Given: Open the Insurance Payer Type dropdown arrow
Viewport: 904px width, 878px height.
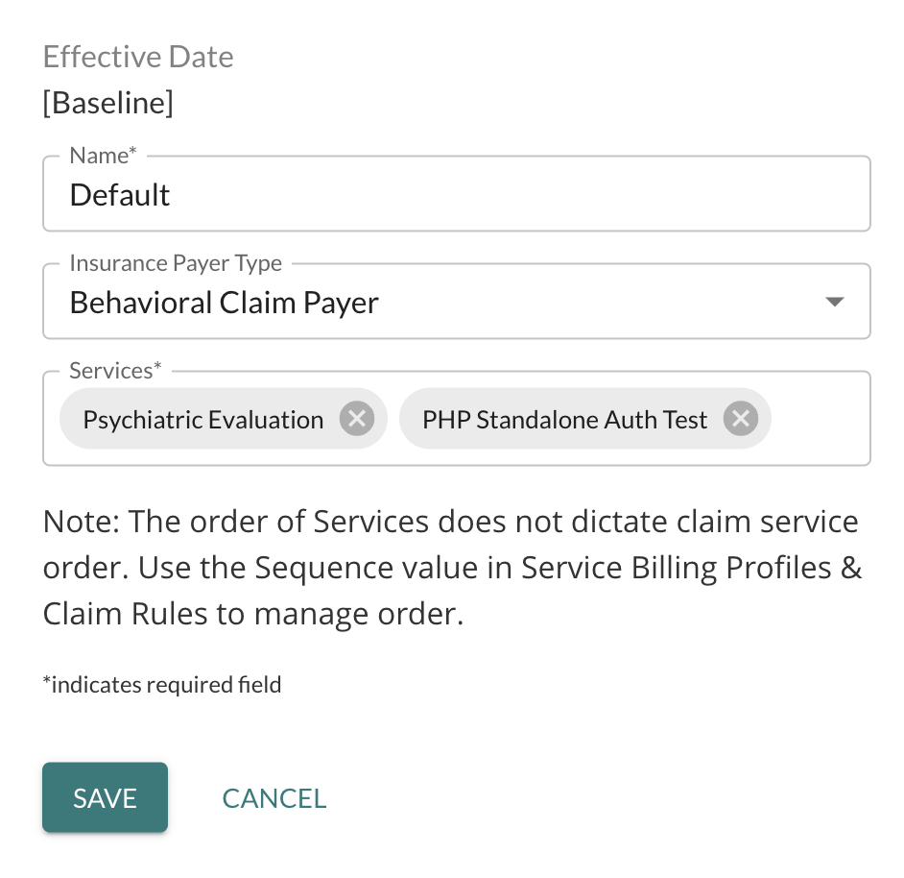Looking at the screenshot, I should (x=834, y=302).
